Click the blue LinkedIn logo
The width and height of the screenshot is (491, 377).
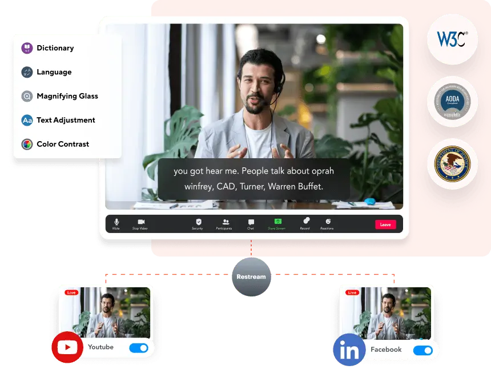pos(349,350)
